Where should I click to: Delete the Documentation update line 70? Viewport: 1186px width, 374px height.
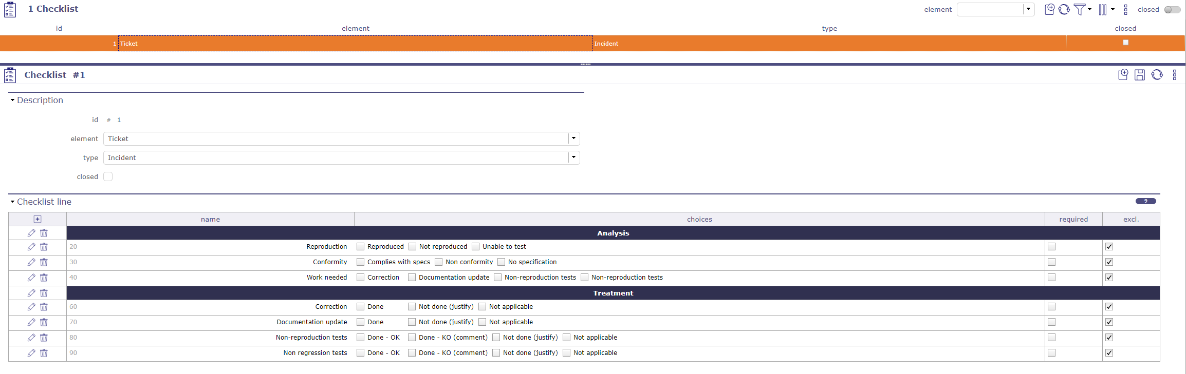coord(44,322)
